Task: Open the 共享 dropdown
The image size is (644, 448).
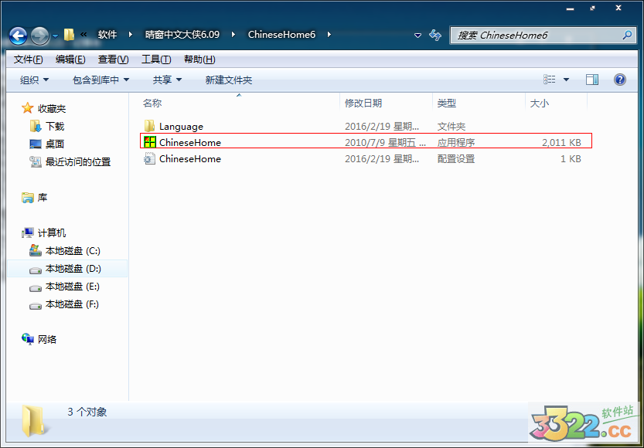Action: [x=167, y=80]
